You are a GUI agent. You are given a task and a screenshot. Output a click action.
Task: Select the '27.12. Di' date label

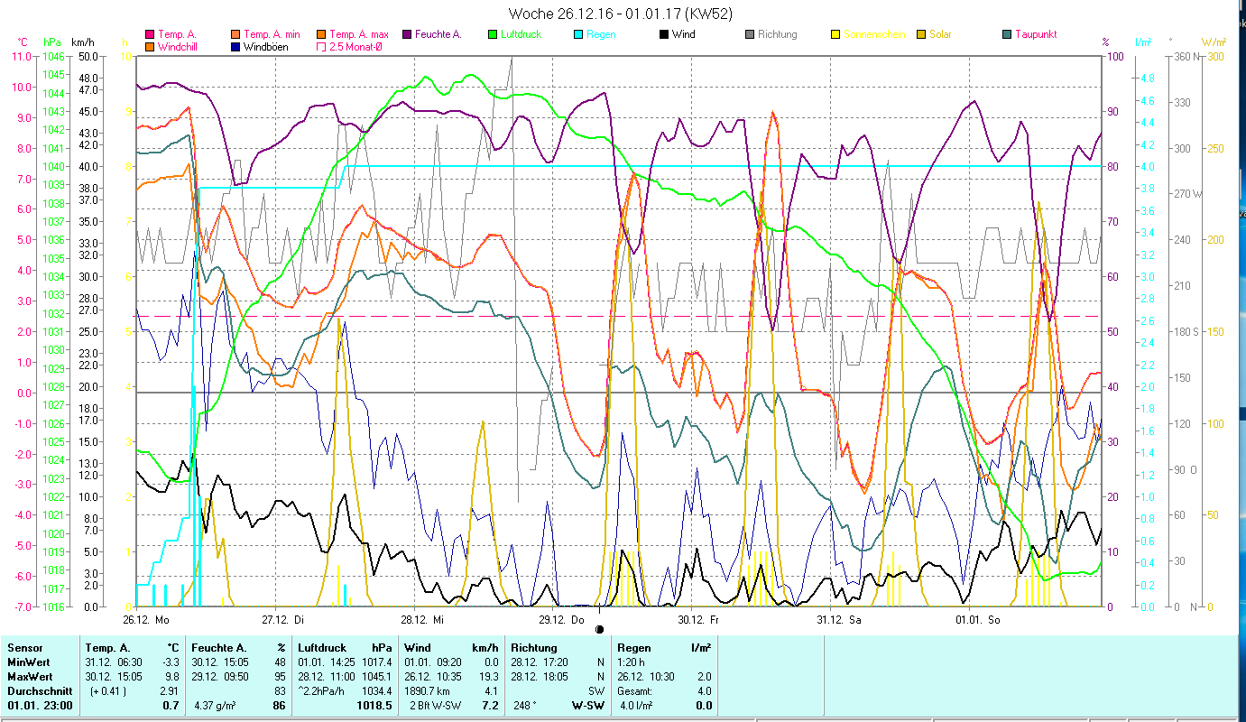click(x=283, y=620)
